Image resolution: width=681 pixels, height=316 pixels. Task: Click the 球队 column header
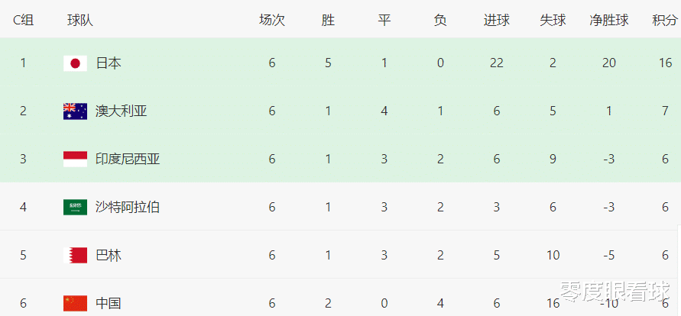coord(80,20)
